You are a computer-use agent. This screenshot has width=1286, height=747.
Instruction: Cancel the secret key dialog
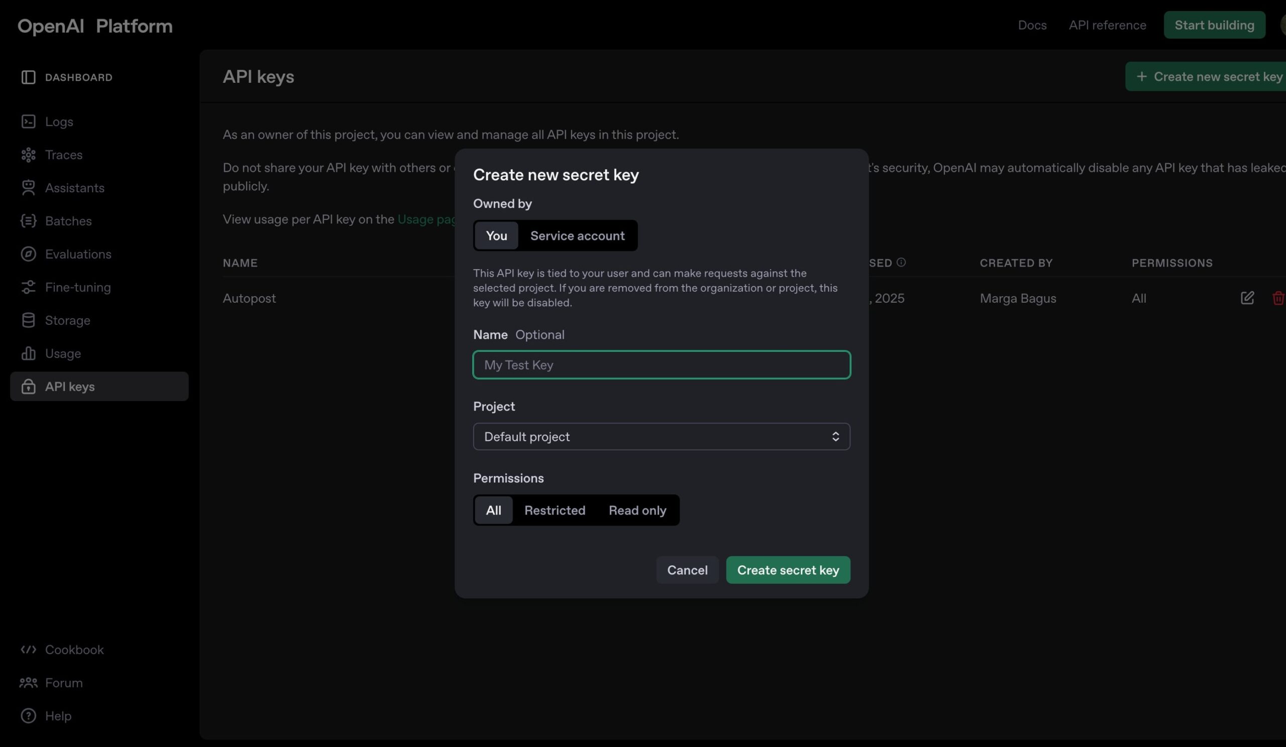pos(686,570)
